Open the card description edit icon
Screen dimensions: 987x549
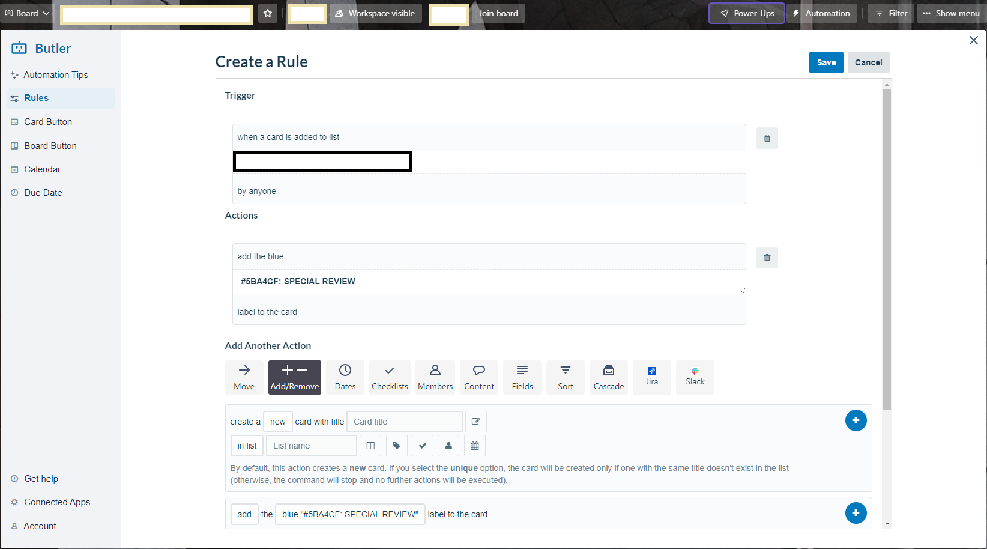click(x=475, y=422)
